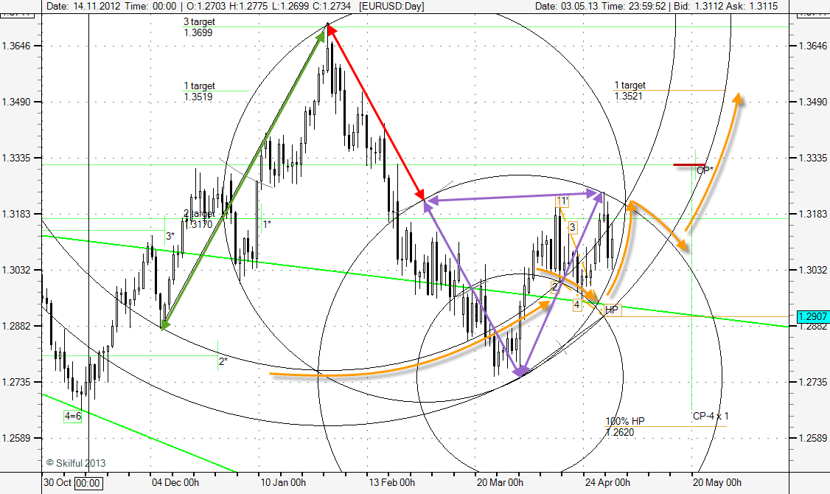830x494 pixels.
Task: Click the 'CP*' marker label
Action: pyautogui.click(x=705, y=170)
